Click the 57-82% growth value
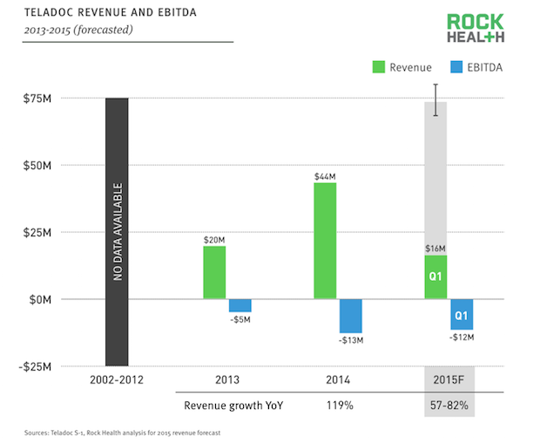 click(449, 406)
